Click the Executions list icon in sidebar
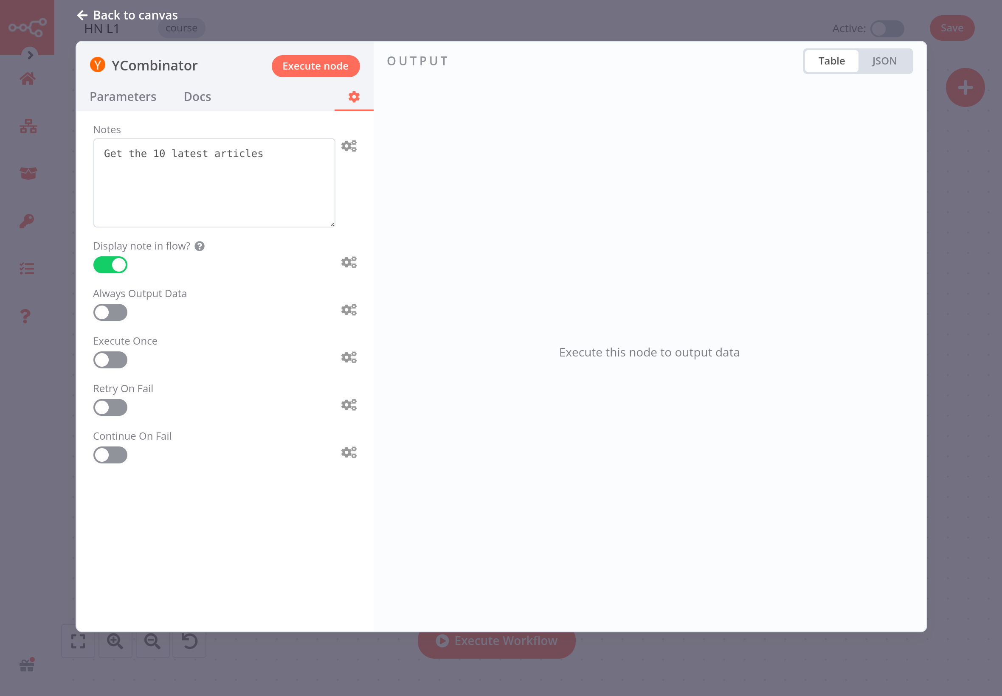1002x696 pixels. click(x=27, y=269)
